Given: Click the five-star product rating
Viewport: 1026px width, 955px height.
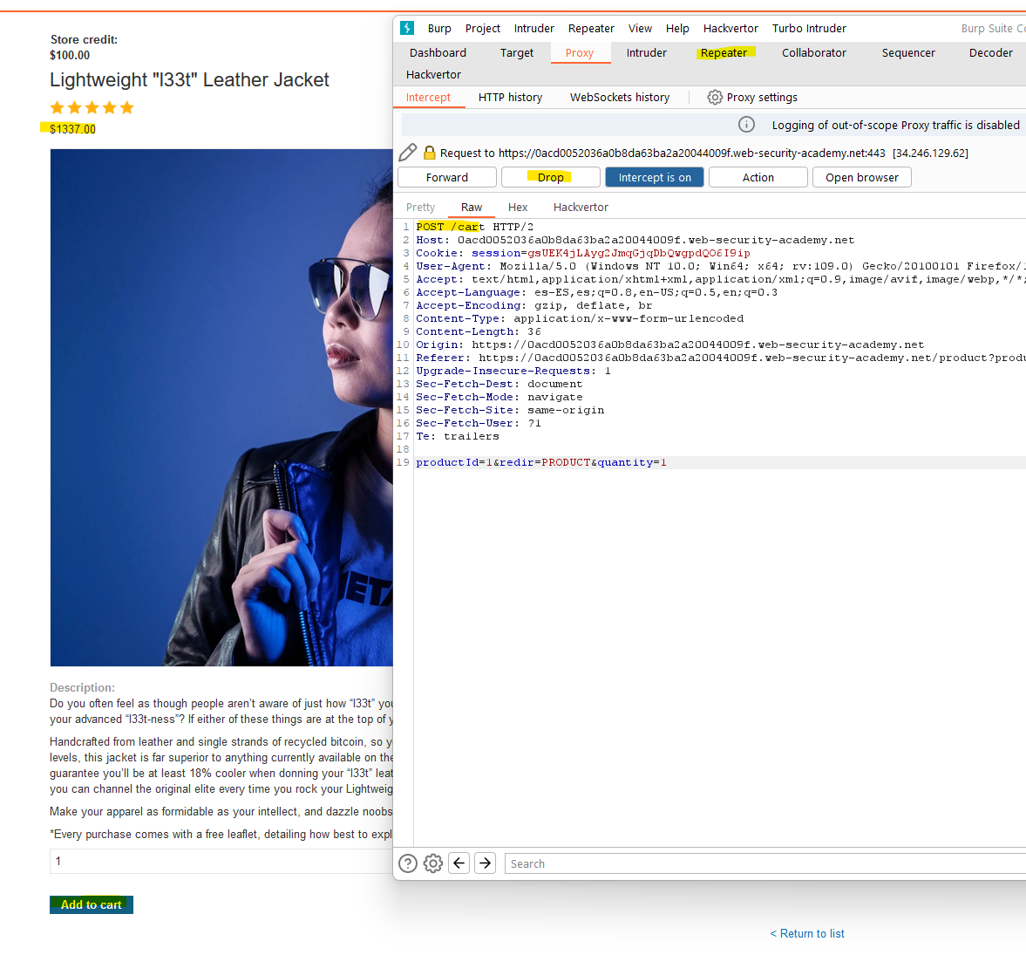Looking at the screenshot, I should [92, 107].
